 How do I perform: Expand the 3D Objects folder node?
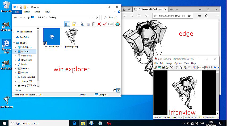point(15,47)
